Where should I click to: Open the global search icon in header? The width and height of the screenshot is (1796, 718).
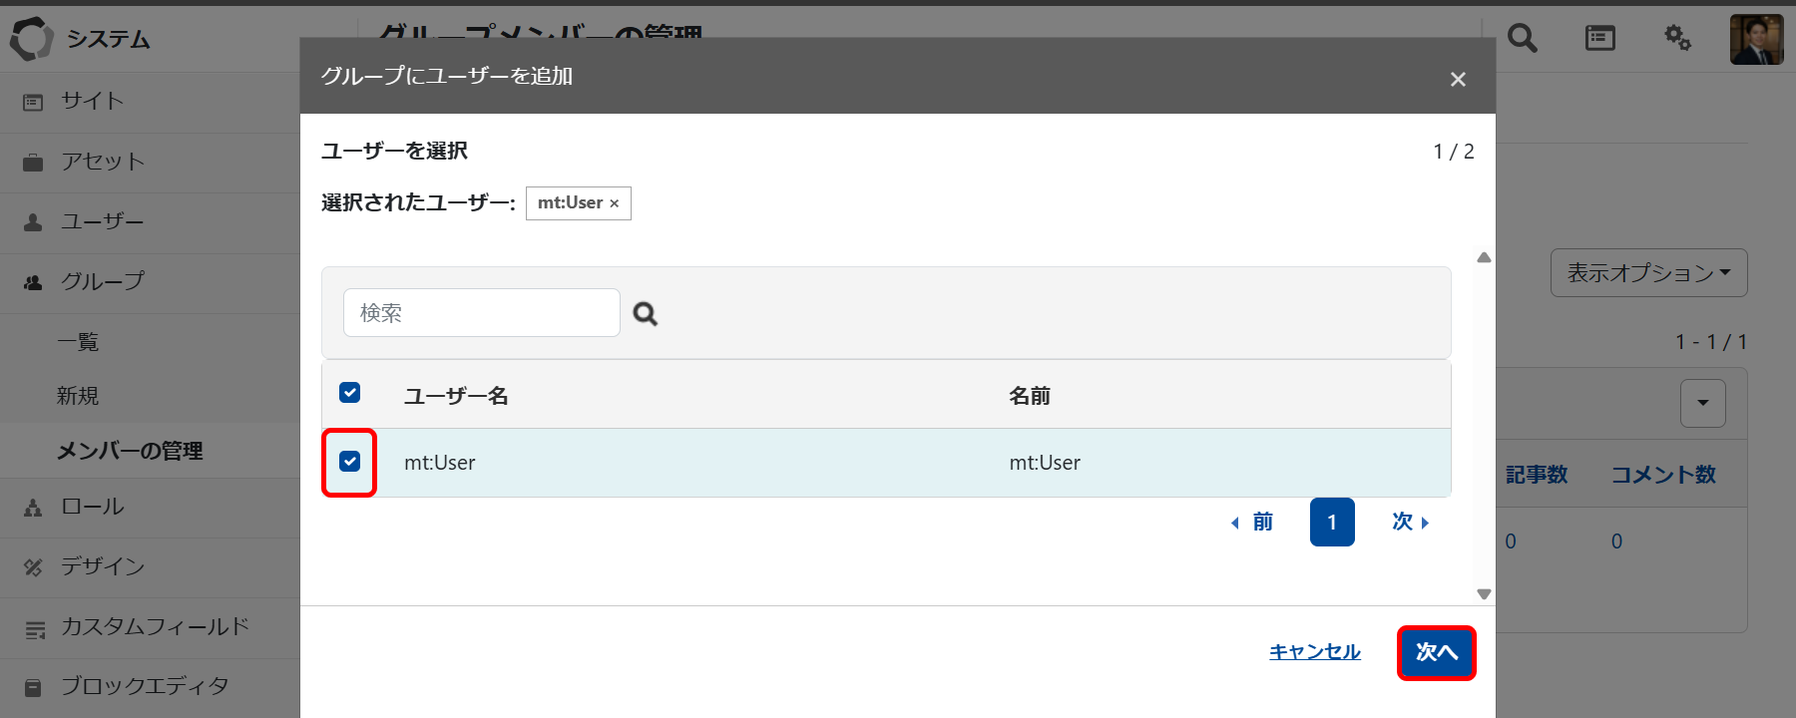[1522, 39]
